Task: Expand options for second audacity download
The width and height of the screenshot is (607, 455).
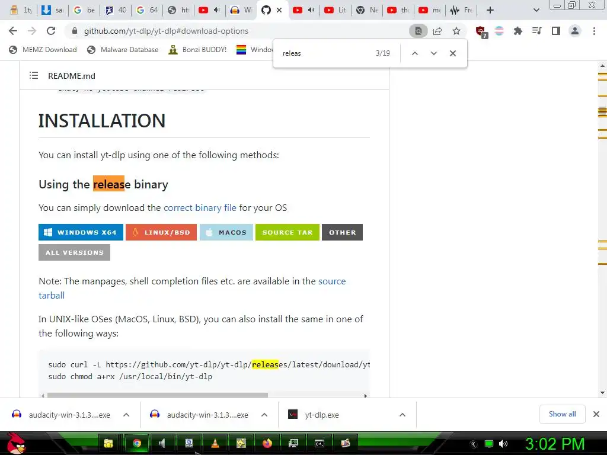Action: click(x=264, y=415)
